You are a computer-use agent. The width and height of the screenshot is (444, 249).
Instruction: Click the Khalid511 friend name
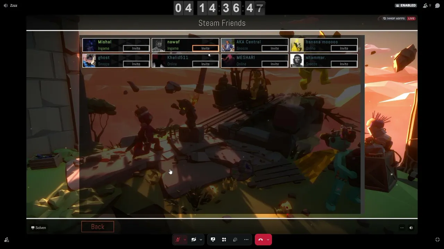(178, 57)
